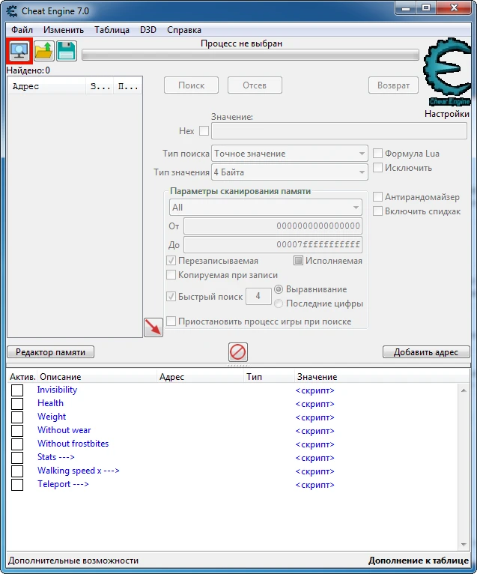Enable Антирандомайзер checkbox

[377, 197]
